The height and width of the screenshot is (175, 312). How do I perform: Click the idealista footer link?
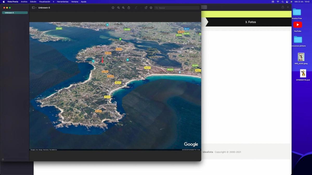tap(208, 152)
